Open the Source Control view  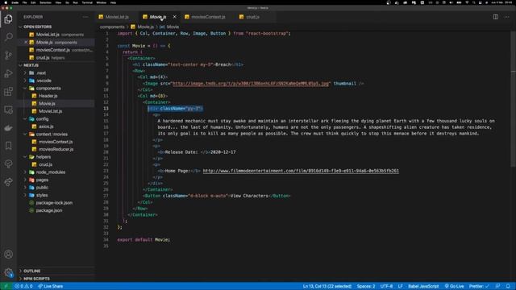(x=9, y=56)
